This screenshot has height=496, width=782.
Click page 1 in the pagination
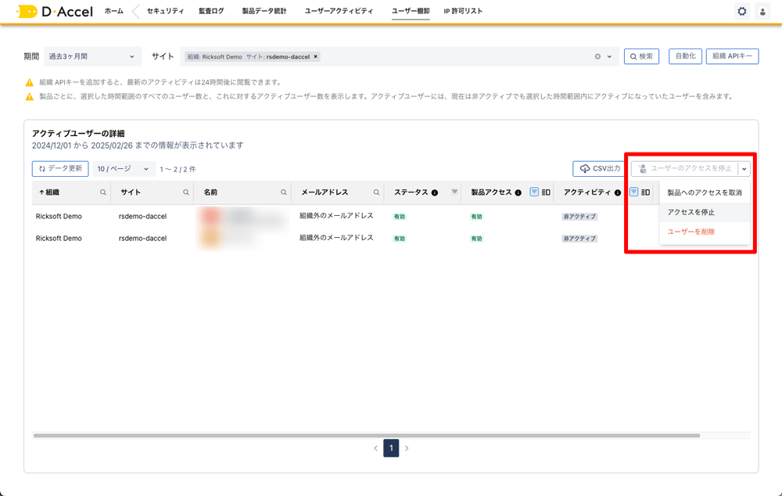[391, 448]
